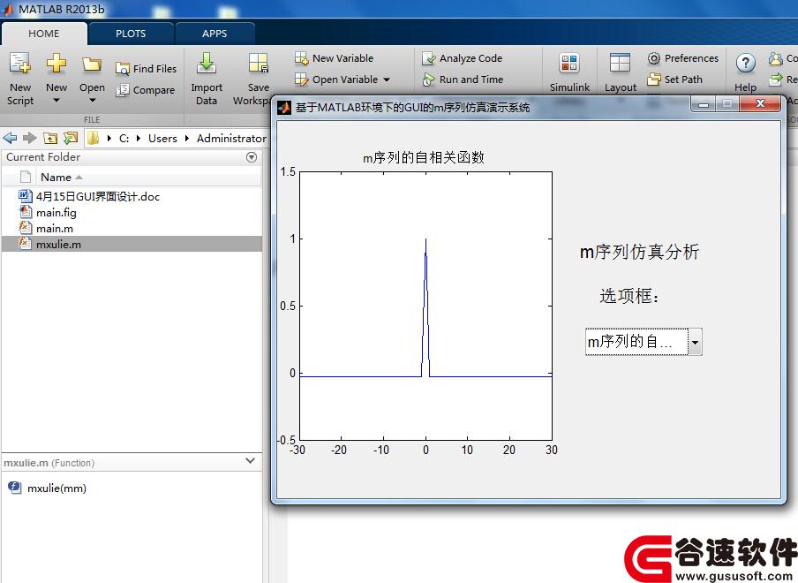798x583 pixels.
Task: Expand the Open Variable dropdown arrow
Action: [x=387, y=79]
